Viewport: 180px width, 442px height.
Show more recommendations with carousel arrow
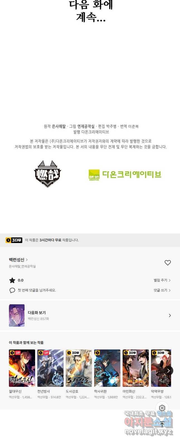point(168,371)
